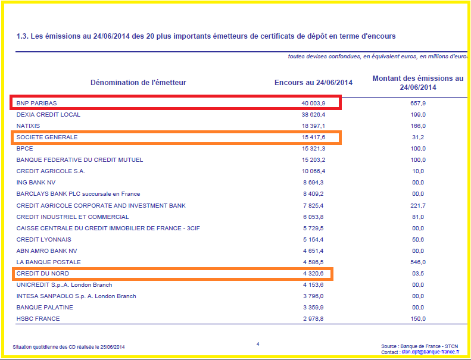
Task: Select the encours value 38 626,4
Action: pyautogui.click(x=313, y=115)
